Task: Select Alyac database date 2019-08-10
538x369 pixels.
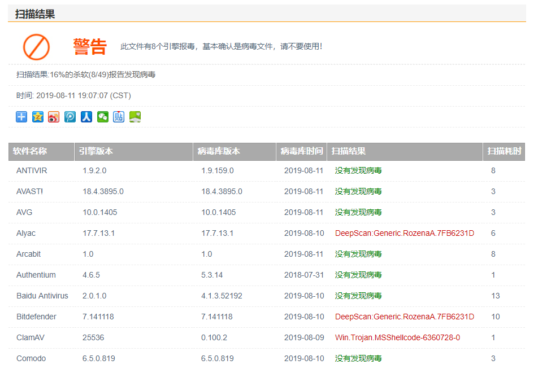Action: pyautogui.click(x=303, y=234)
